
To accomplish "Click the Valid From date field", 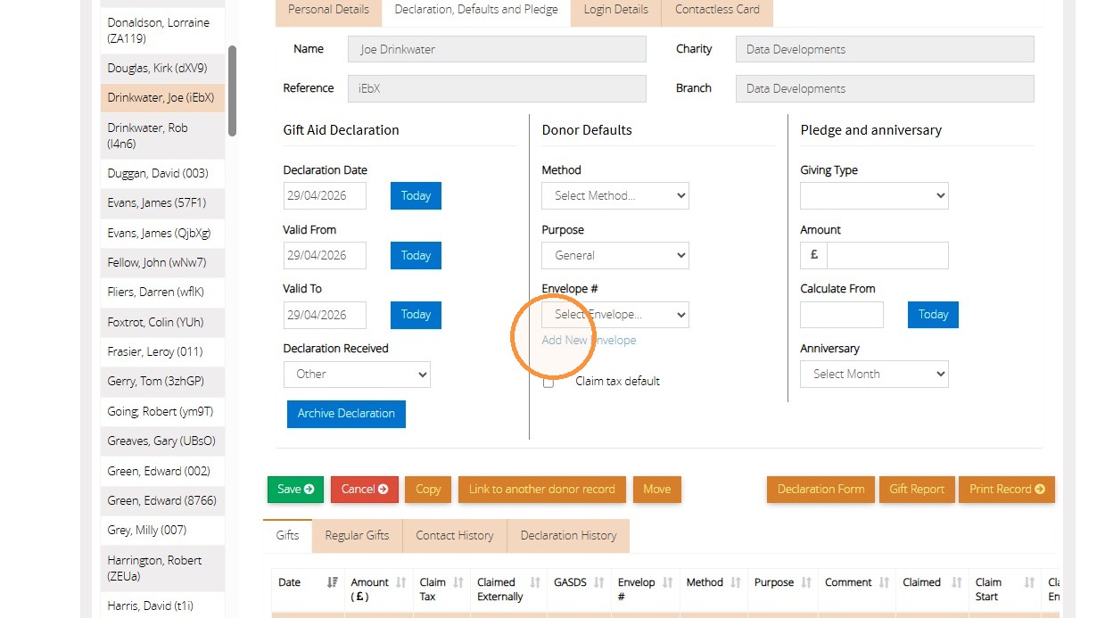I will 325,255.
